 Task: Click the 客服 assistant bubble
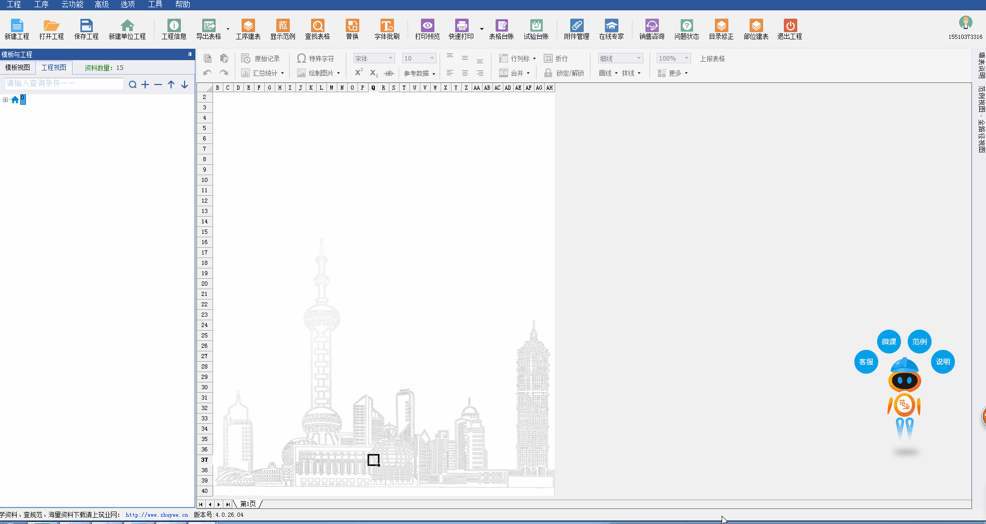tap(866, 362)
